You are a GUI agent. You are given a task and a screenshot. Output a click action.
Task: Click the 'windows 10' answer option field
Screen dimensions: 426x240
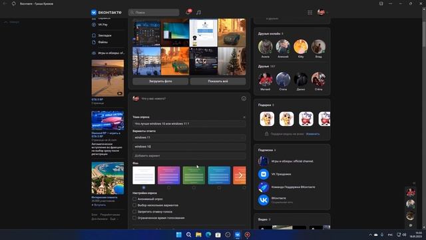[189, 147]
